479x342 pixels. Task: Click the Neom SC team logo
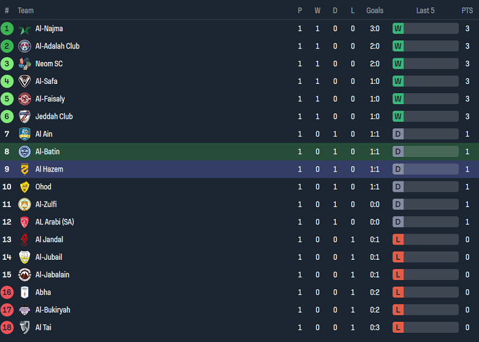(x=25, y=64)
